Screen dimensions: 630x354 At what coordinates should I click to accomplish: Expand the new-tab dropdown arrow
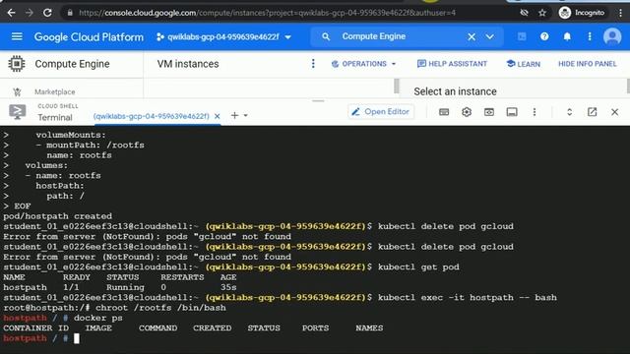tap(245, 116)
